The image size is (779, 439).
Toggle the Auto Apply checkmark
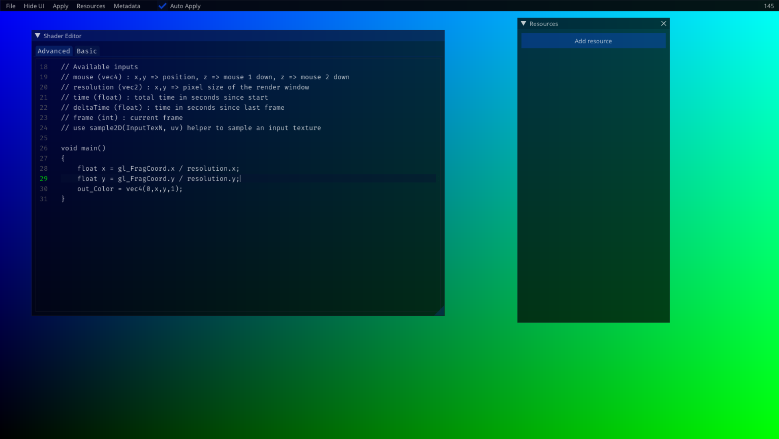tap(162, 6)
